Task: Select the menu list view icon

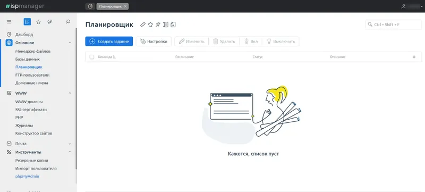Action: [27, 22]
